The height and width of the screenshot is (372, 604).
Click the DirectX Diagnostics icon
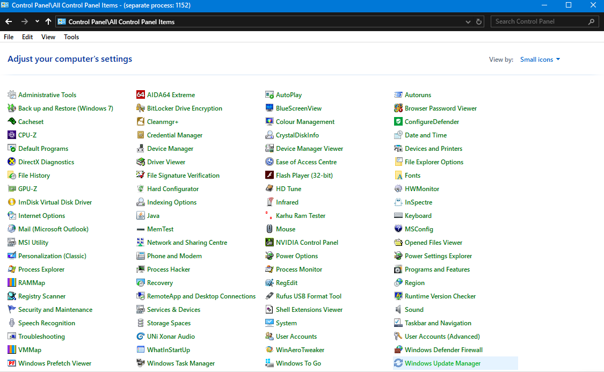point(12,162)
